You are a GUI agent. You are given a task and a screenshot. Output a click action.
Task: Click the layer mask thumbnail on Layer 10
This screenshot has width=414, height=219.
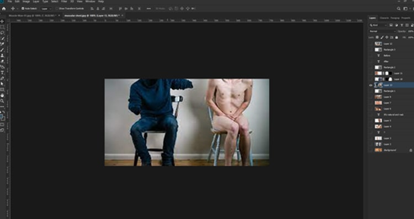[390, 79]
